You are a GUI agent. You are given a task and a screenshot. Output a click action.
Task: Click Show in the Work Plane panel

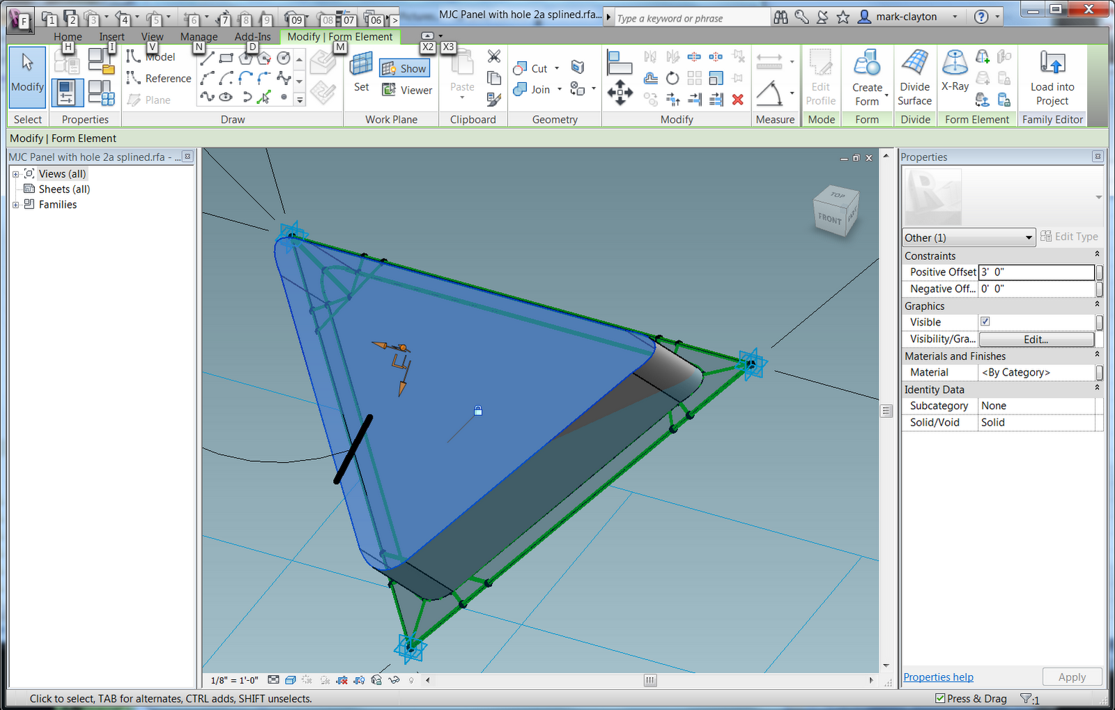click(404, 68)
